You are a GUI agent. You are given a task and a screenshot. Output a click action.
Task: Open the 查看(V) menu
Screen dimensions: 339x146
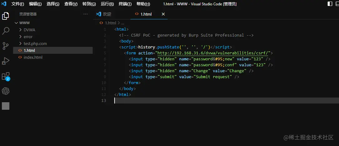click(x=71, y=4)
